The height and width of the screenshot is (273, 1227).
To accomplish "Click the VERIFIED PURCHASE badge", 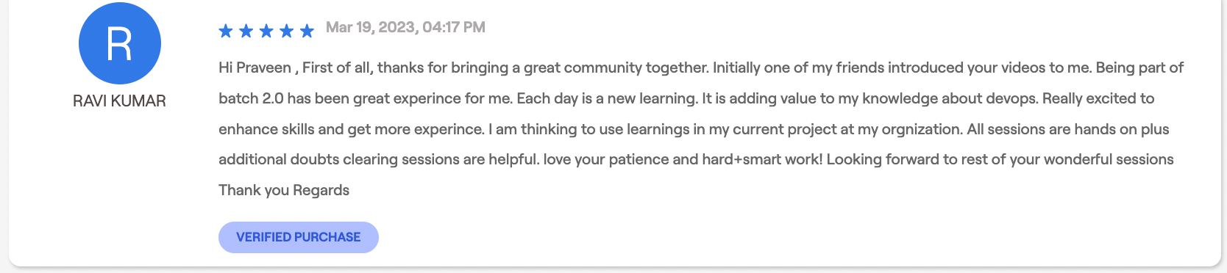I will coord(299,237).
